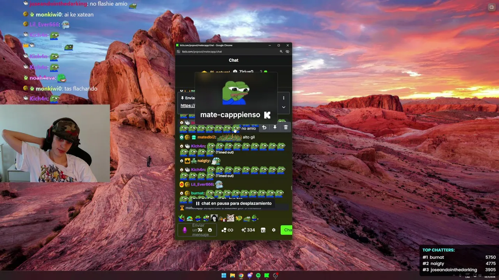Screen dimensions: 499x280
Task: Pin the hovered chat message
Action: point(275,128)
